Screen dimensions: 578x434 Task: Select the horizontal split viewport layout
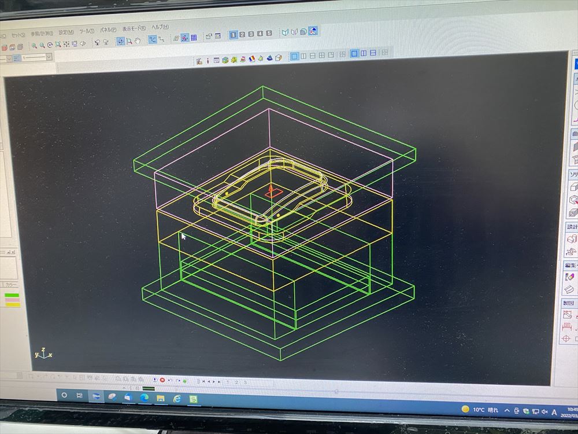coord(313,56)
